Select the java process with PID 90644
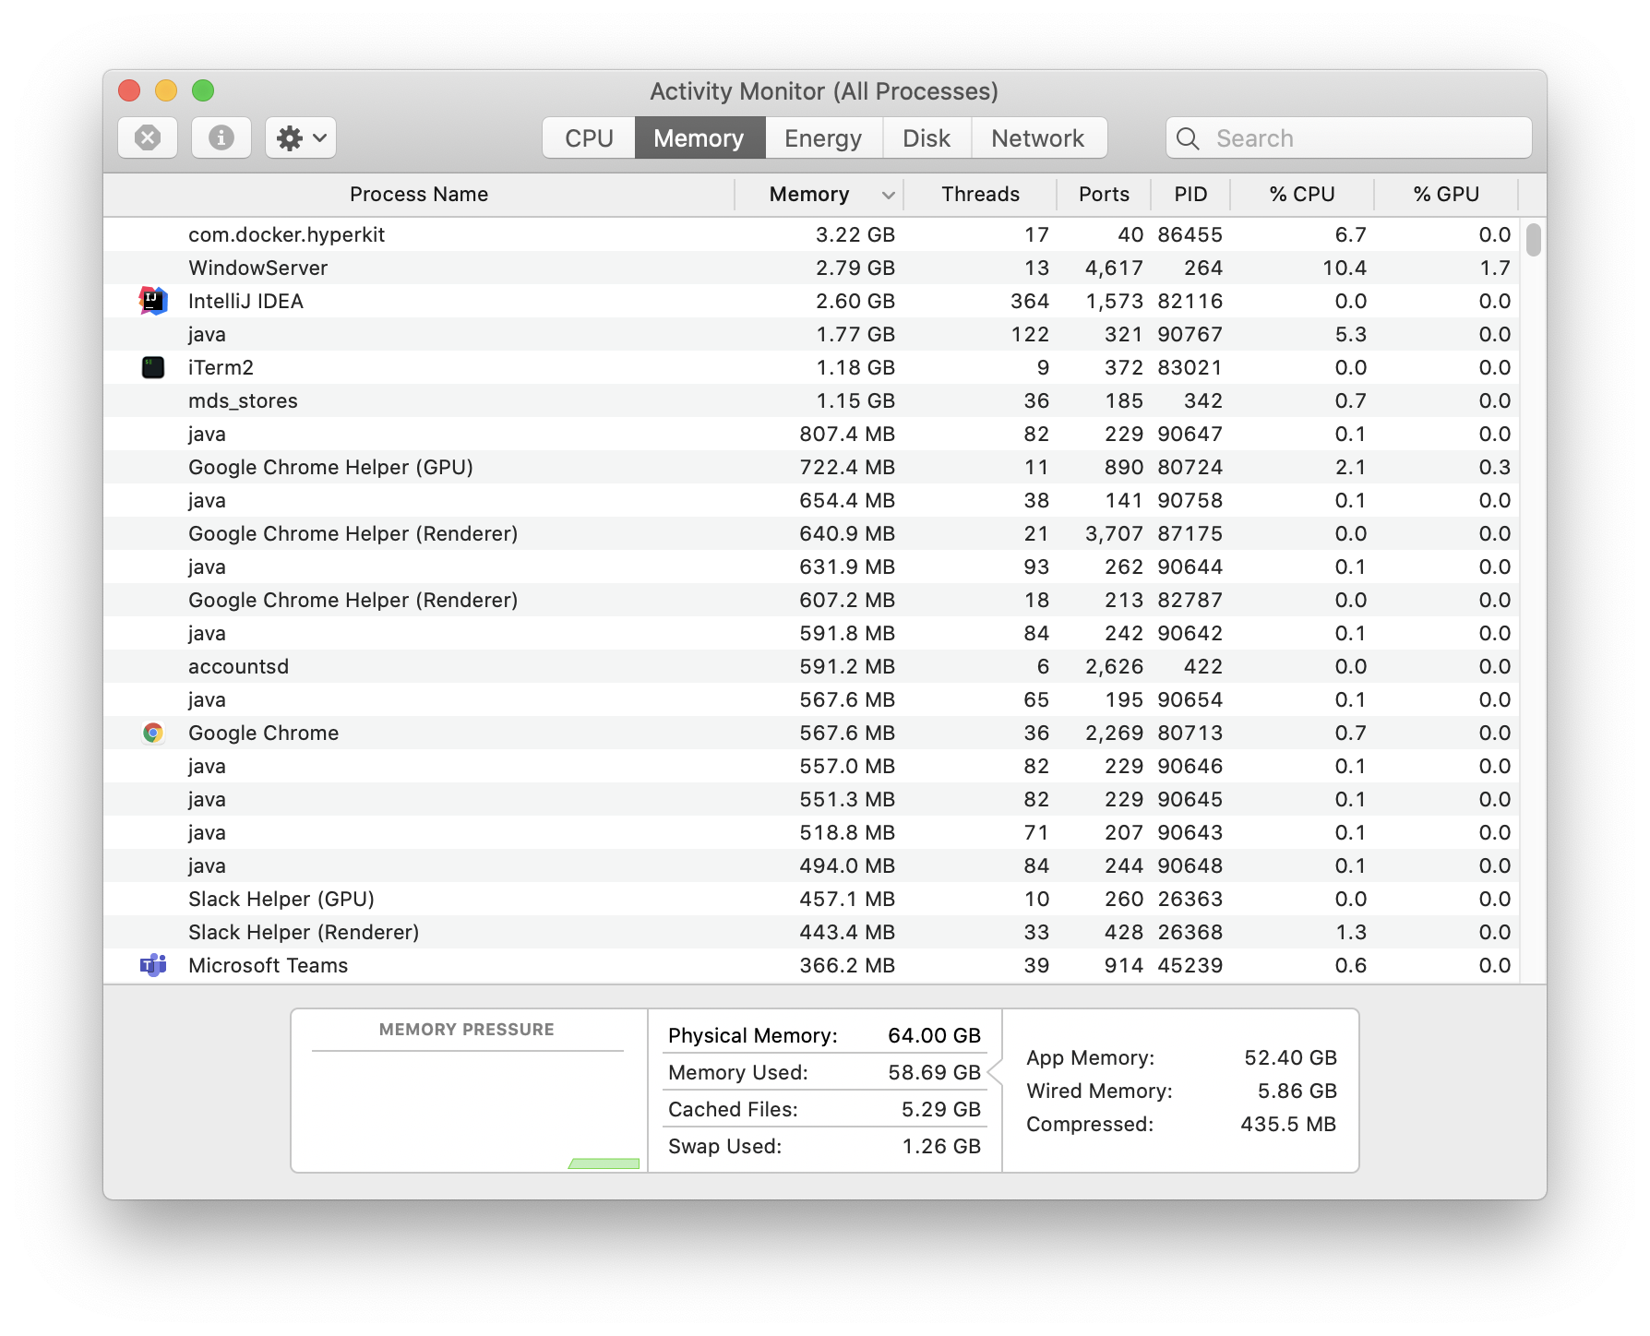This screenshot has width=1650, height=1336. coord(811,567)
